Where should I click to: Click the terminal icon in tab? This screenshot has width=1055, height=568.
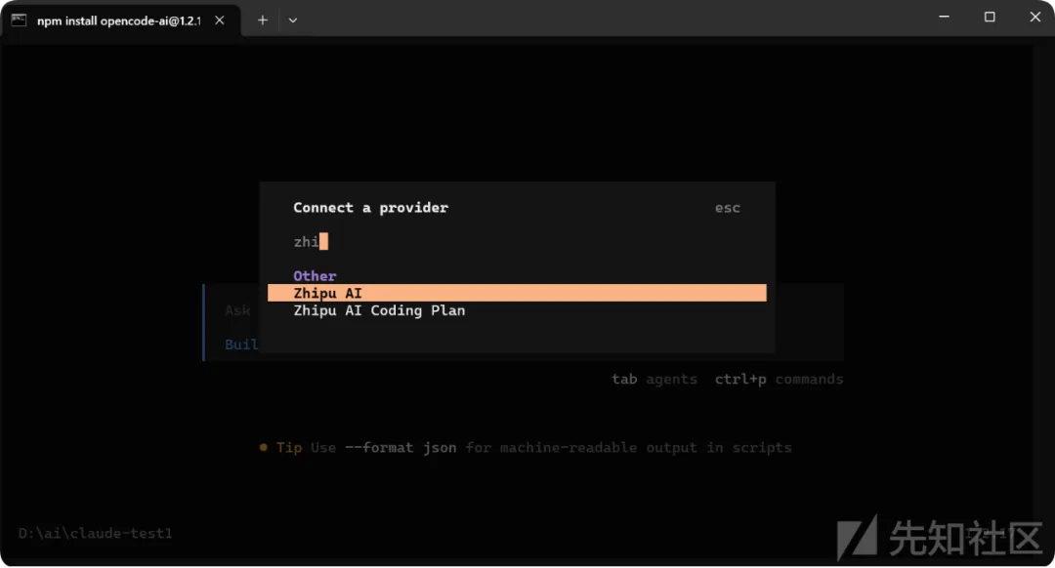tap(19, 20)
